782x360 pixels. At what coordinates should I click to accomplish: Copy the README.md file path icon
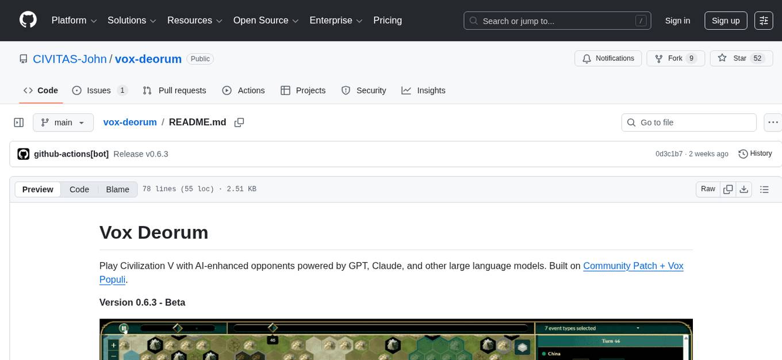[239, 122]
